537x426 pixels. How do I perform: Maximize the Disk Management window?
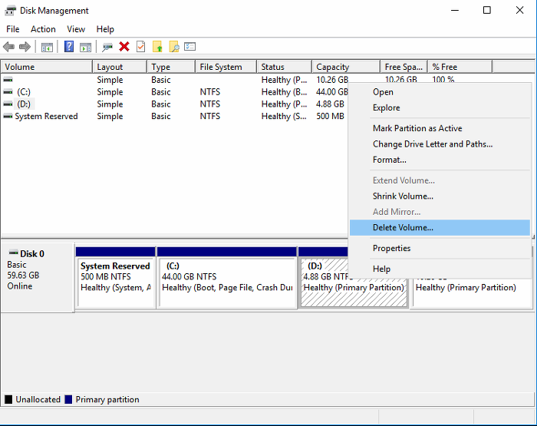pyautogui.click(x=486, y=10)
